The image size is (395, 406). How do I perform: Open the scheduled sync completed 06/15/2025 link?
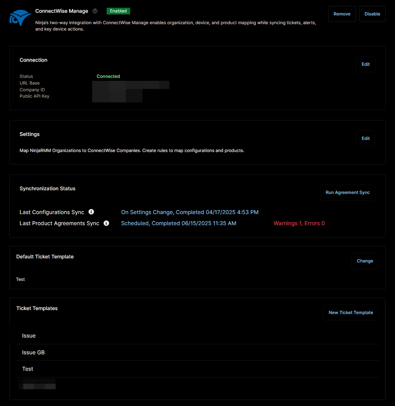[x=179, y=223]
